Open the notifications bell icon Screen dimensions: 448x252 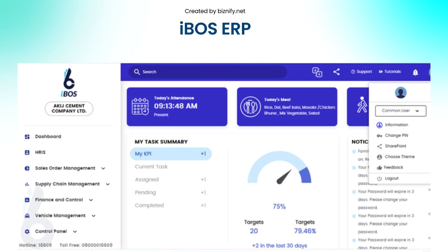pyautogui.click(x=415, y=72)
